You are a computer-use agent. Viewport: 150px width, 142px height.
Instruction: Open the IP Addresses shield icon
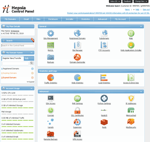tap(131, 98)
